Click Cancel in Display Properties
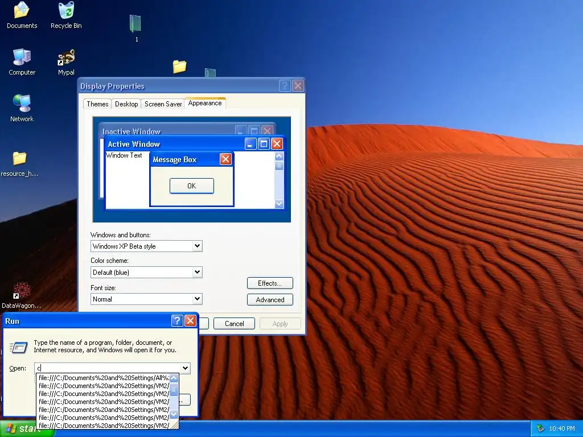The width and height of the screenshot is (583, 437). (234, 323)
